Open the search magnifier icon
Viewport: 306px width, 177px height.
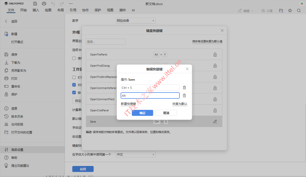tap(299, 10)
